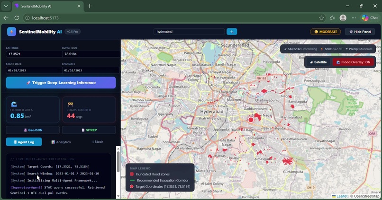
Task: Click scrollbar up arrow of side panel
Action: [x=118, y=148]
